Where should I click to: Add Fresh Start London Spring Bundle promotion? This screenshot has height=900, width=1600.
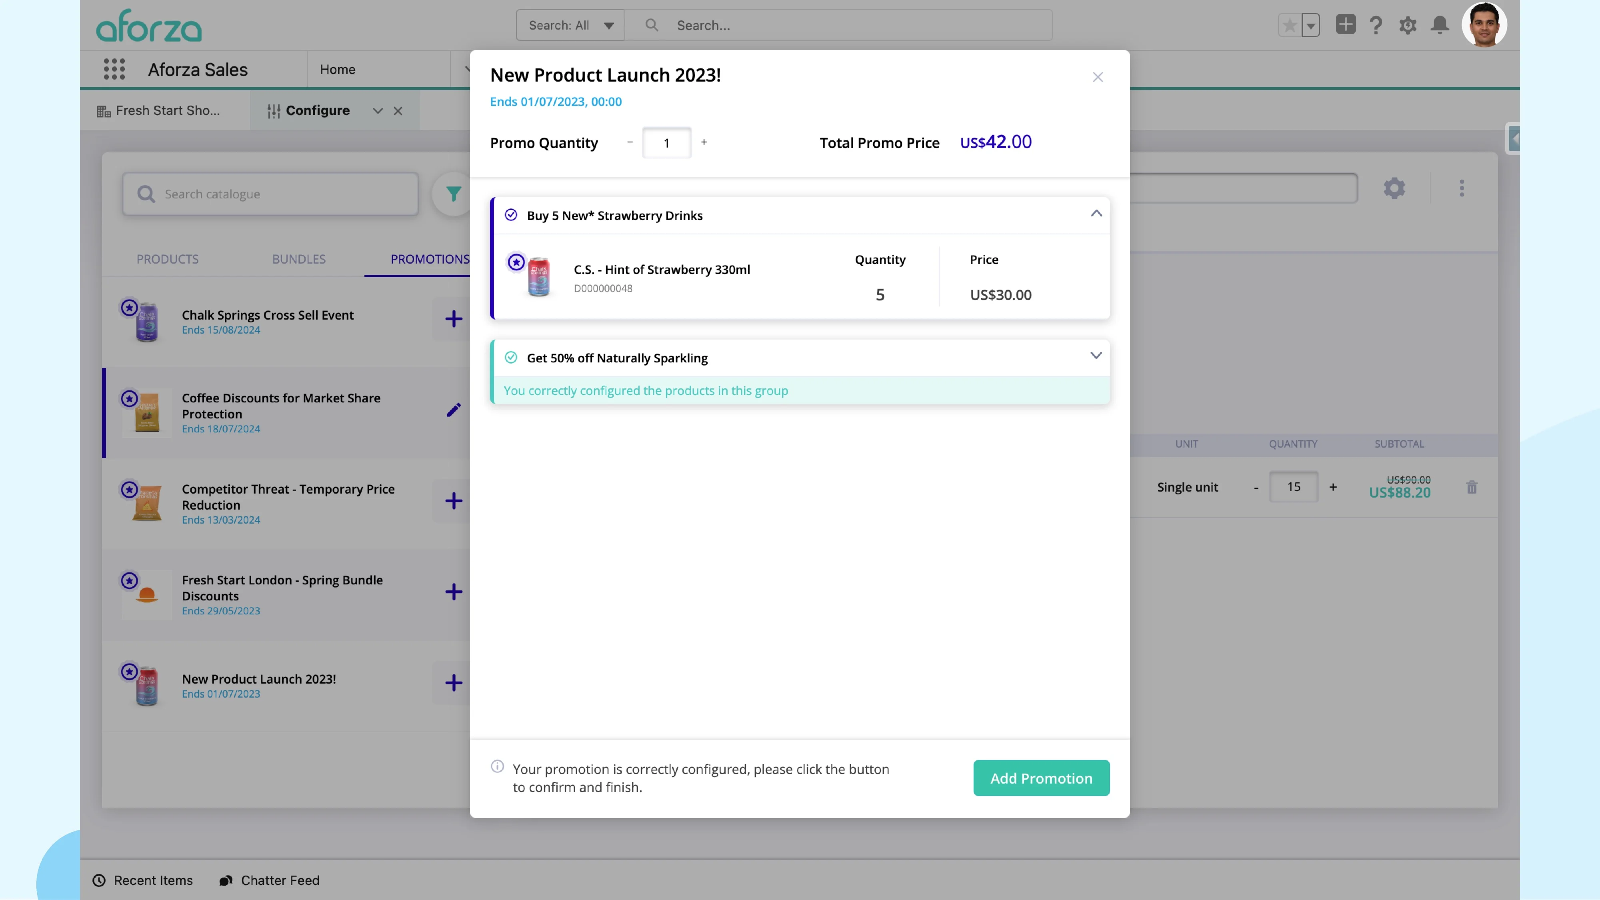click(454, 592)
